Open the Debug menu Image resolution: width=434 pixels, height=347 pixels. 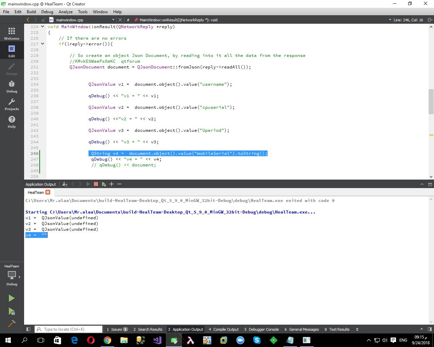pyautogui.click(x=47, y=12)
